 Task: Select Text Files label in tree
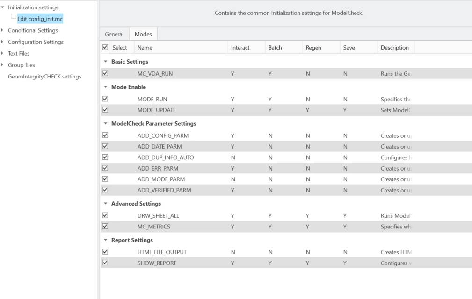[x=19, y=53]
